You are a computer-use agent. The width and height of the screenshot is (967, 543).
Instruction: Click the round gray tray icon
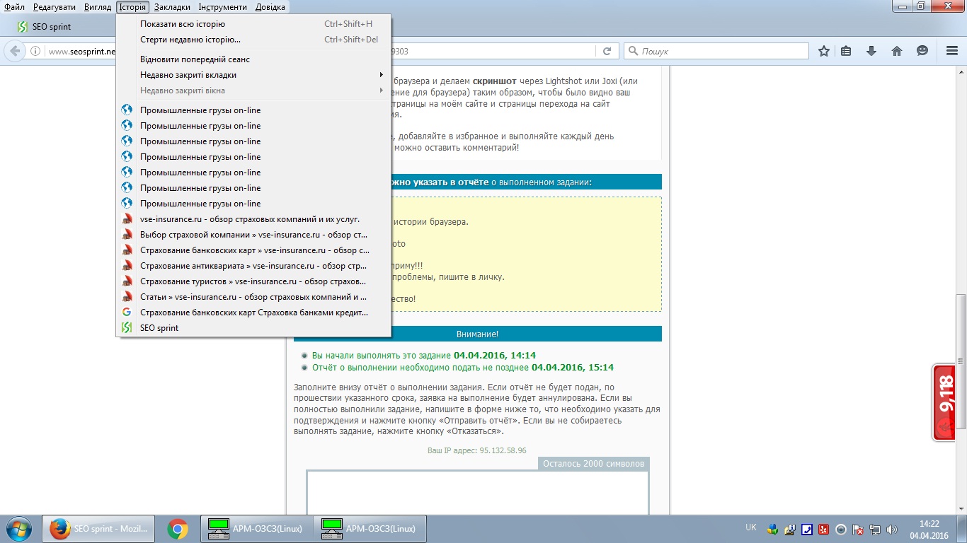click(x=841, y=529)
